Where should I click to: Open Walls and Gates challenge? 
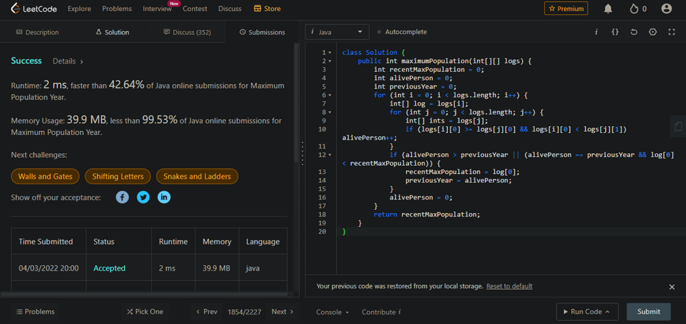(45, 177)
